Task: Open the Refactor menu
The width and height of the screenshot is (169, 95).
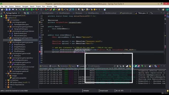Action: coord(18,6)
